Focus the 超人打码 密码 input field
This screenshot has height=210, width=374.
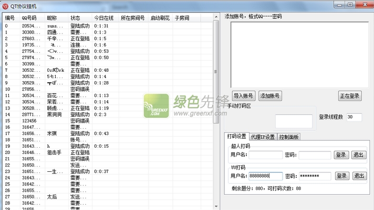pyautogui.click(x=315, y=155)
